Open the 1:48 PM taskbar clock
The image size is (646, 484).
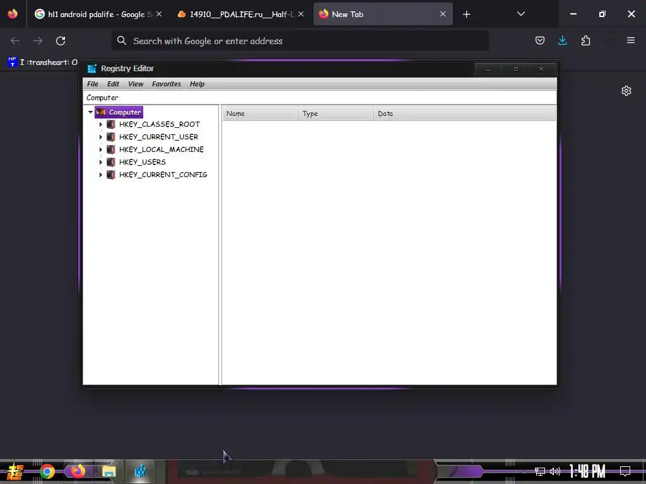(587, 471)
